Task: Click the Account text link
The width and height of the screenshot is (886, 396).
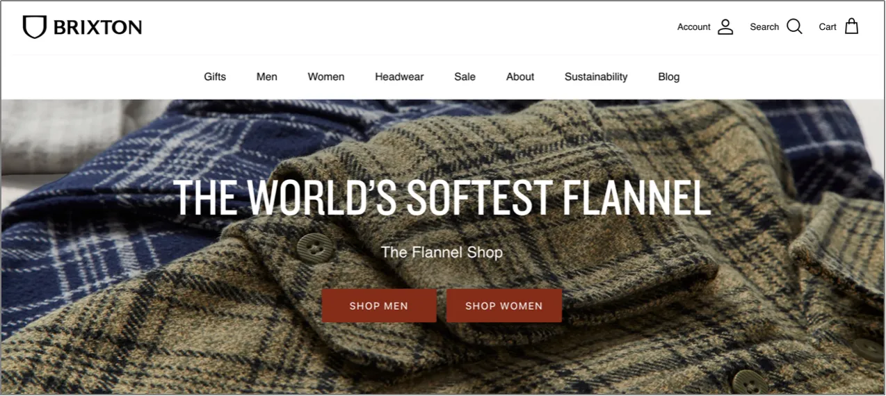Action: click(x=694, y=27)
